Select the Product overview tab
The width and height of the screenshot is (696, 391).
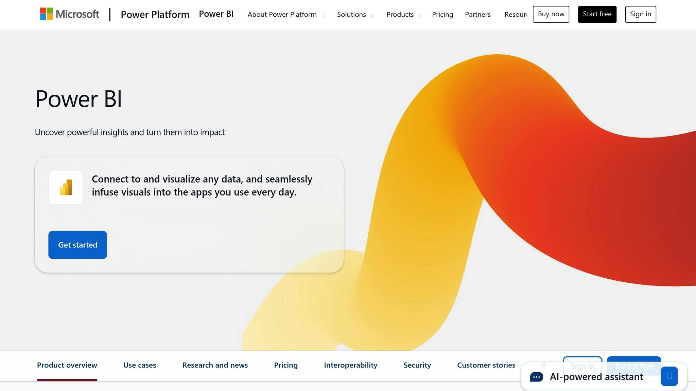[67, 365]
